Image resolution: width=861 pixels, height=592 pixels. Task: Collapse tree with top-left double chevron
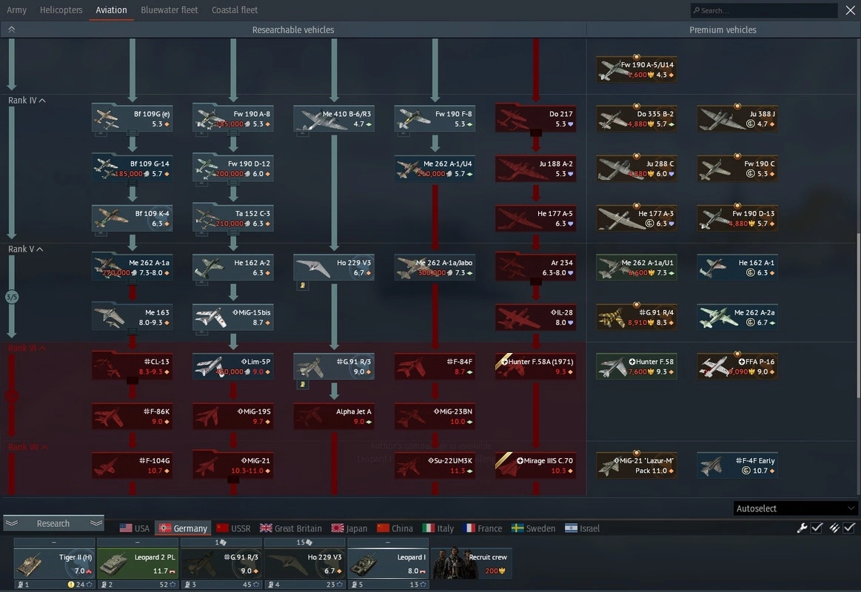pos(11,30)
